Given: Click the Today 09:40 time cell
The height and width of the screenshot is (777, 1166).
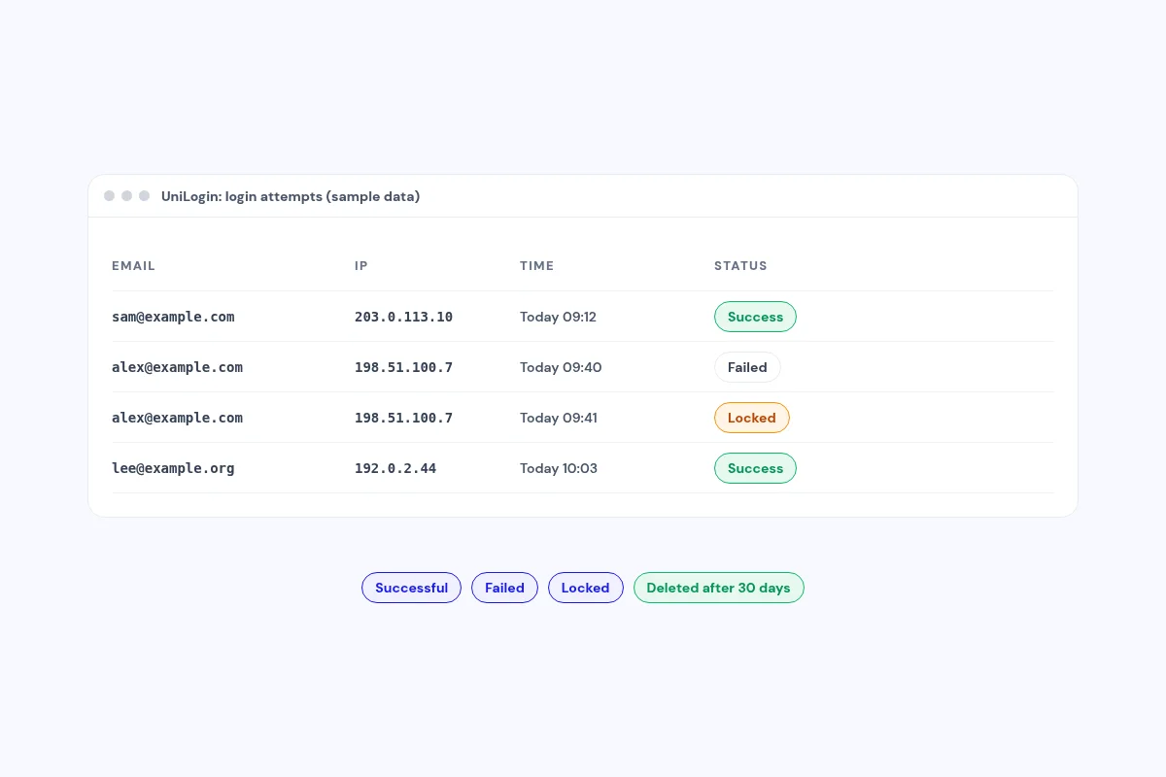Looking at the screenshot, I should pyautogui.click(x=561, y=367).
